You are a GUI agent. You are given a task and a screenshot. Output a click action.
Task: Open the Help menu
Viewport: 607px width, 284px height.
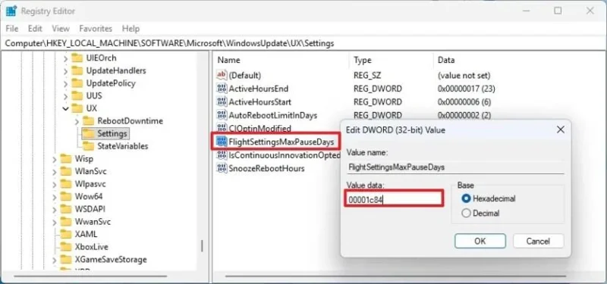point(131,29)
